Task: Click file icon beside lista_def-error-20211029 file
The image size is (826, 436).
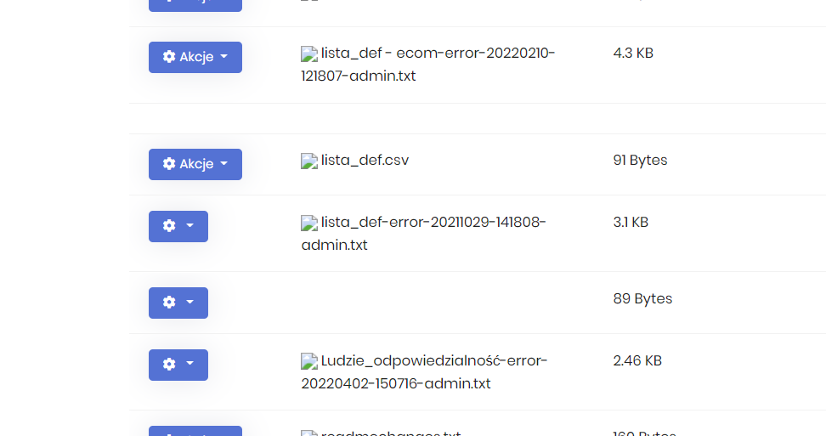Action: [309, 223]
